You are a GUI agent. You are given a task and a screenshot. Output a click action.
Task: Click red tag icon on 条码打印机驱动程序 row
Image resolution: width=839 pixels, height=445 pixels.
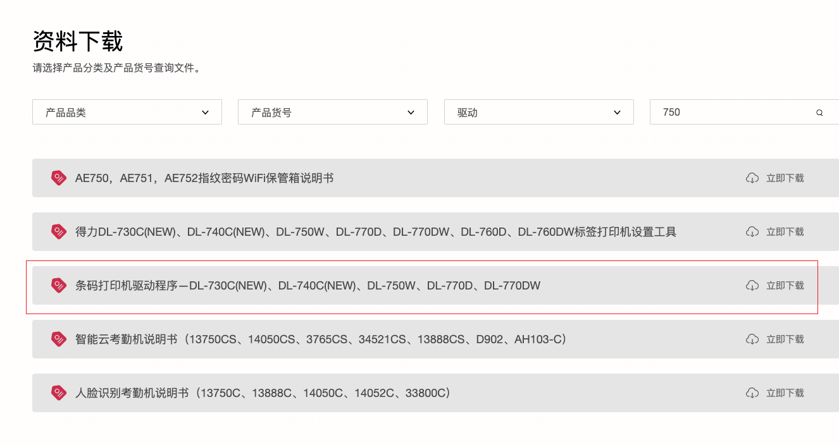click(x=59, y=286)
